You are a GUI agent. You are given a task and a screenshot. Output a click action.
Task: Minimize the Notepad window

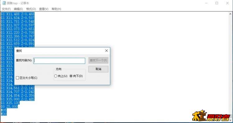click(206, 3)
